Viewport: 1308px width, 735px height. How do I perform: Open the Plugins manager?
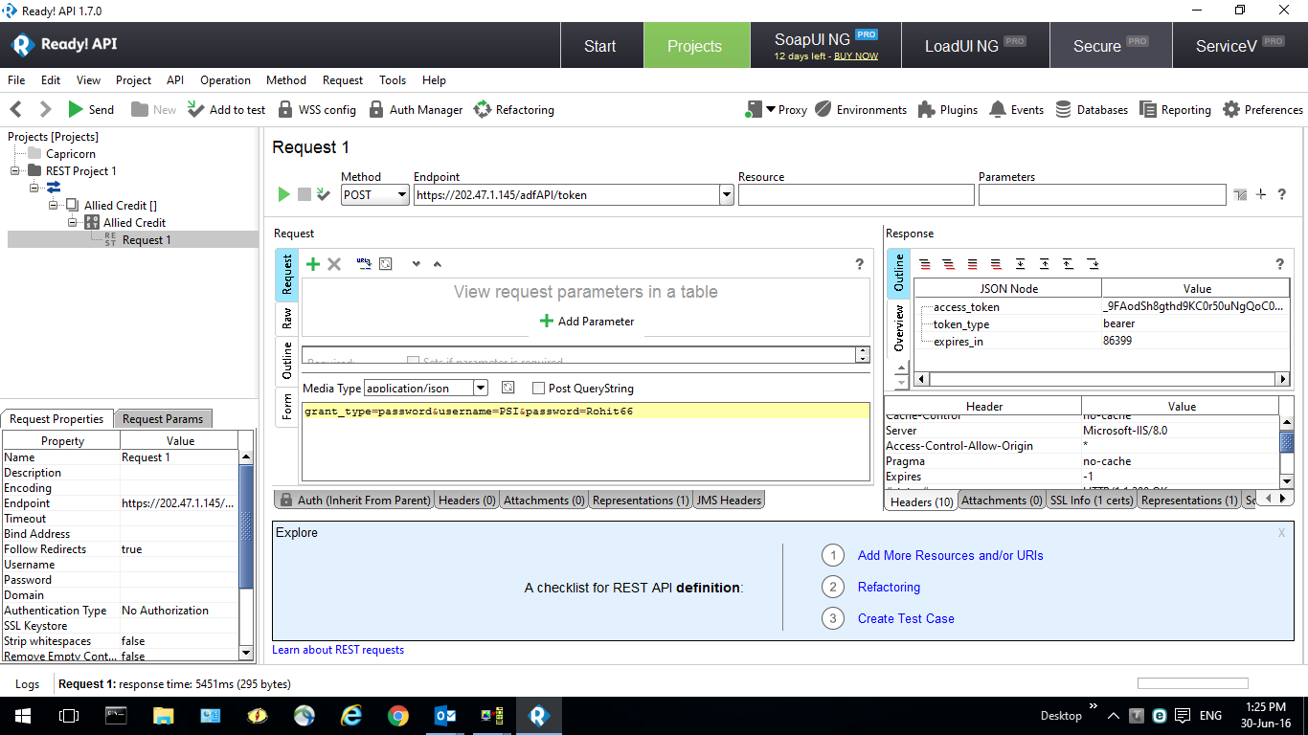point(948,109)
